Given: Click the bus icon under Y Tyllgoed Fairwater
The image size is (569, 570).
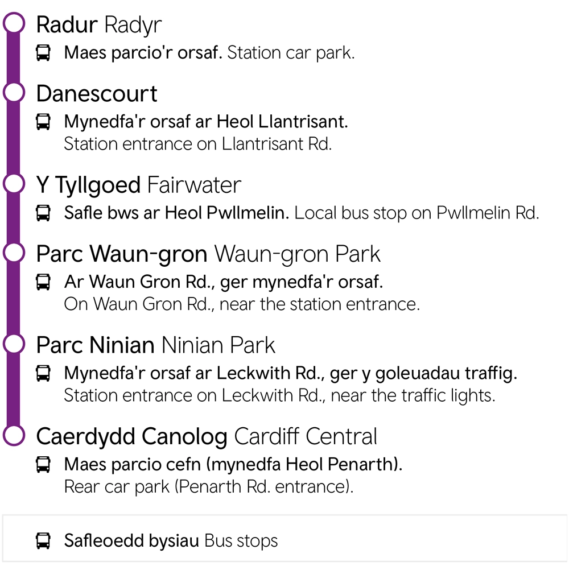Looking at the screenshot, I should (x=43, y=213).
